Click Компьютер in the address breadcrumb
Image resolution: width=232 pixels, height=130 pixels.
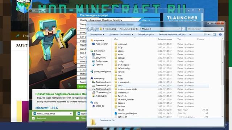(111, 29)
